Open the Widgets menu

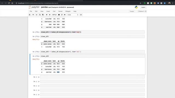coord(68,11)
